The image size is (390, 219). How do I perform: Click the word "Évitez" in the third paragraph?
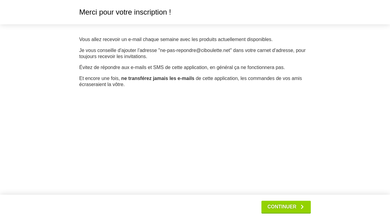pyautogui.click(x=86, y=68)
